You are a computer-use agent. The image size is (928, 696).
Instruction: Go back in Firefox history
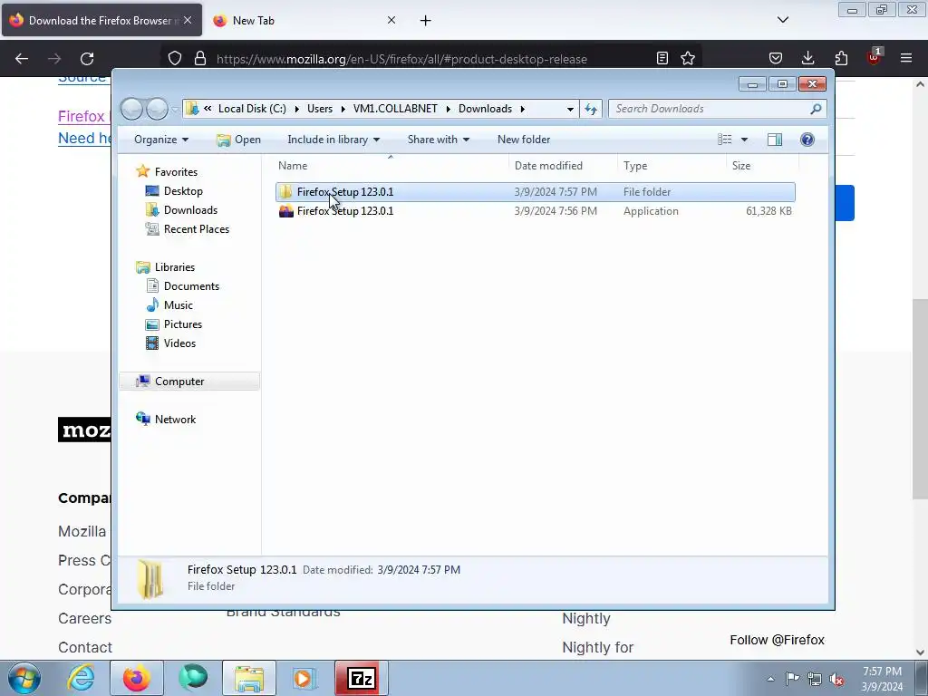click(x=22, y=59)
